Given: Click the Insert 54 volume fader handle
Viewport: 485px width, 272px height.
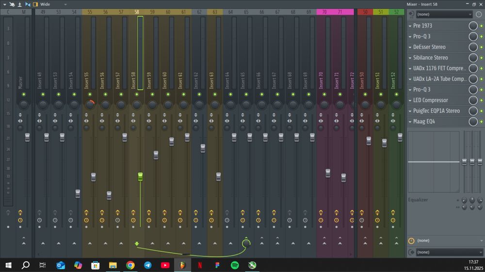Looking at the screenshot, I should pos(78,194).
